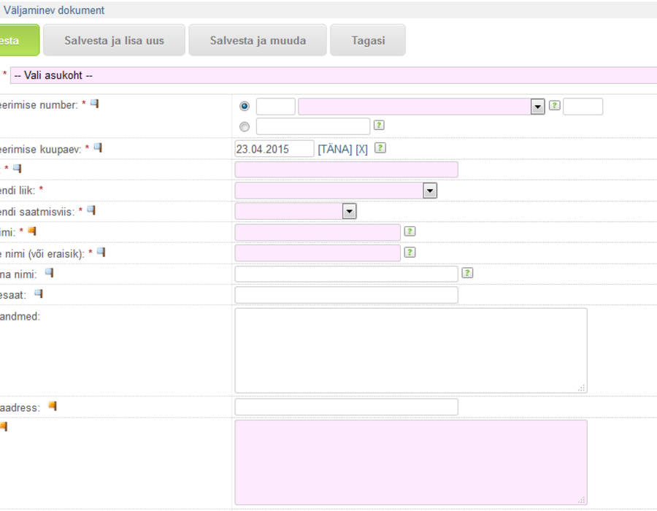Screen dimensions: 657x511
Task: Open help icon for the 'imi:' field
Action: [x=410, y=231]
